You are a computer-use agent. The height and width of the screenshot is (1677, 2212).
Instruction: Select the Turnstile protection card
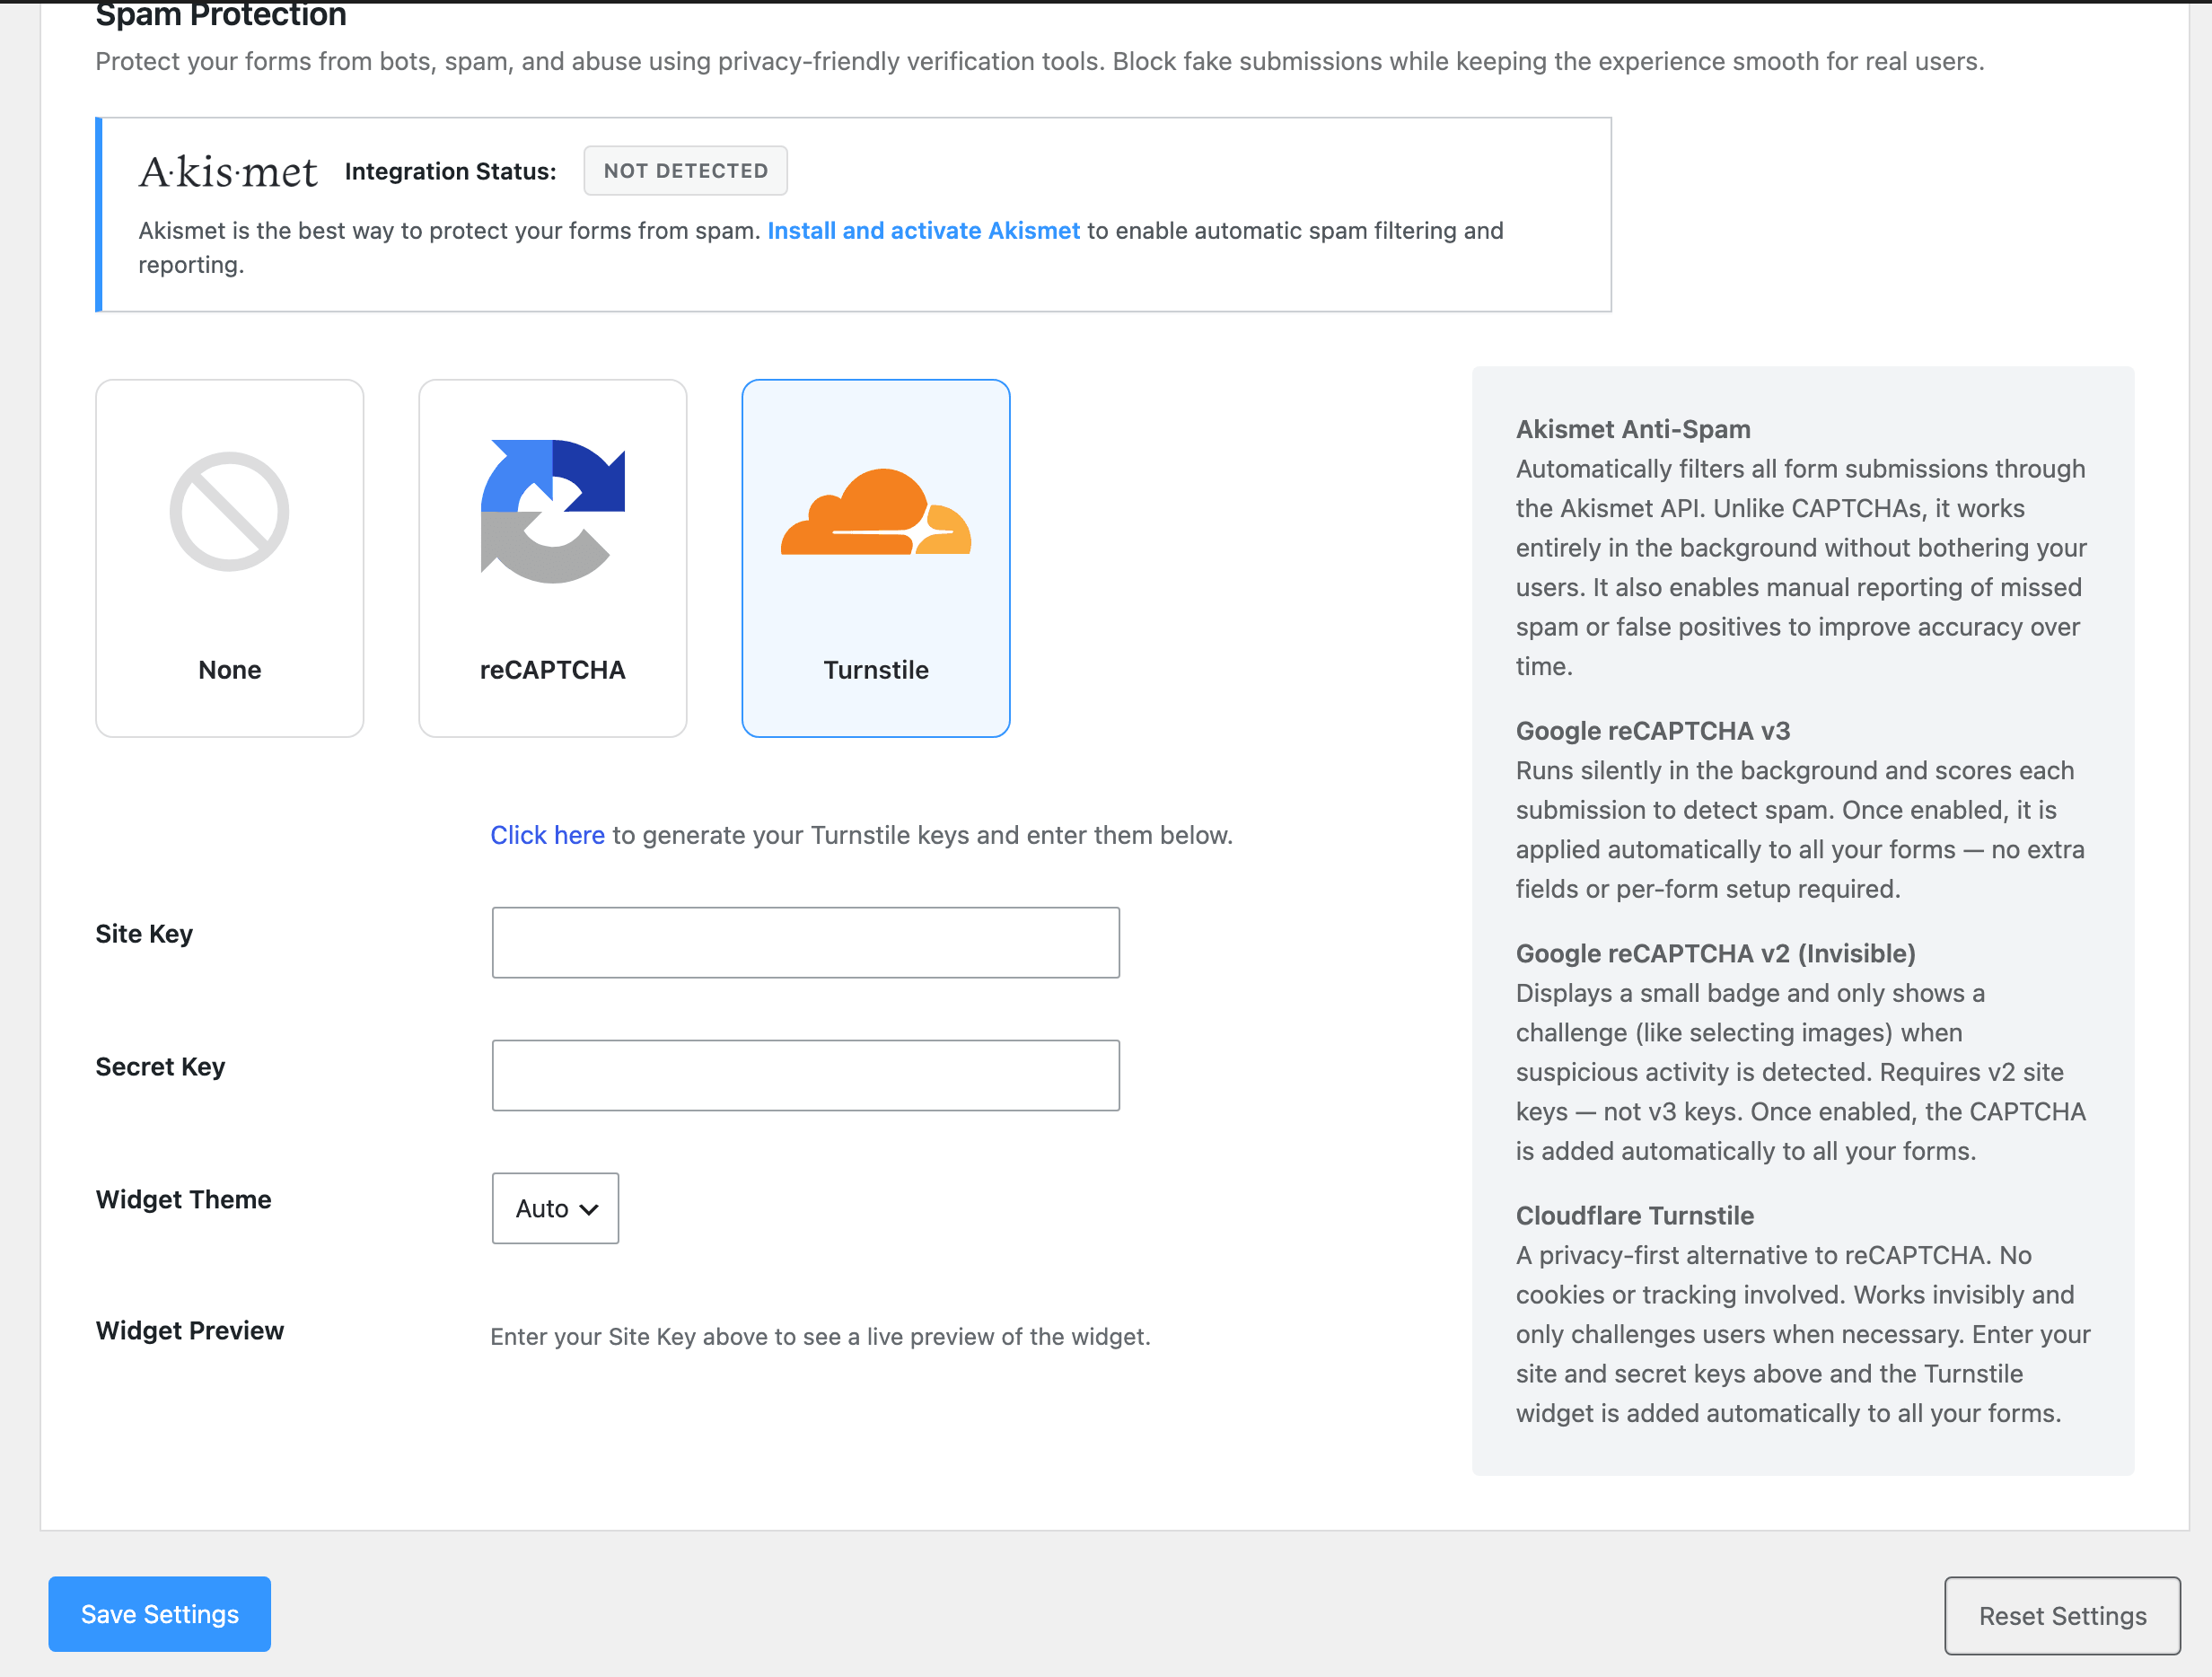(876, 558)
